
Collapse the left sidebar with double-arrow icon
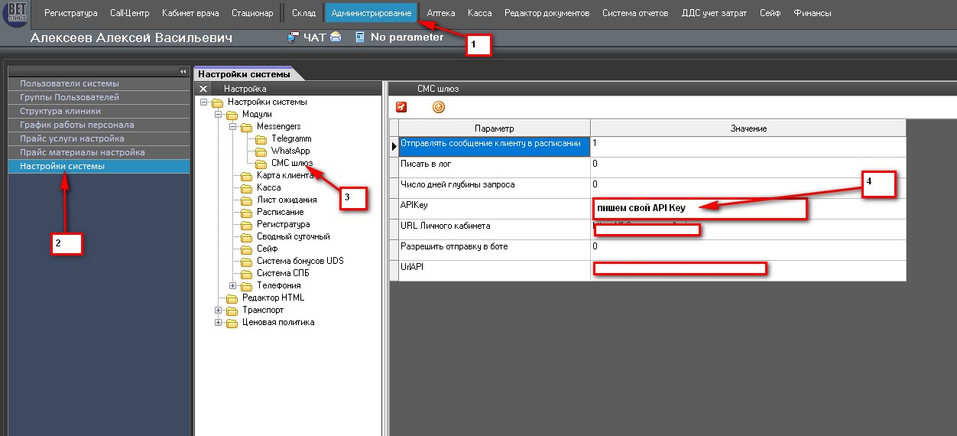[x=183, y=71]
